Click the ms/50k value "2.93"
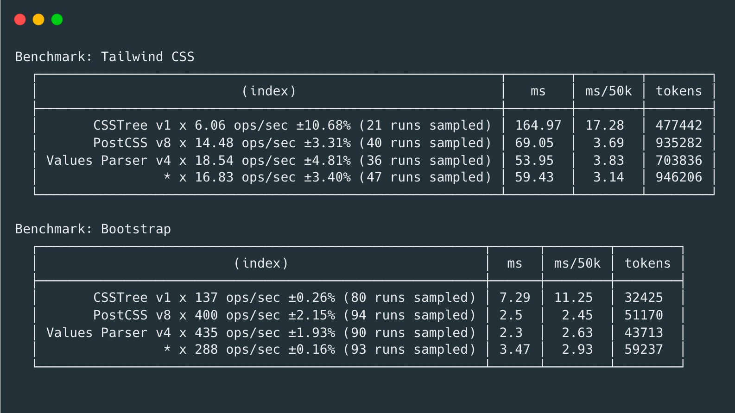The image size is (735, 413). 577,350
